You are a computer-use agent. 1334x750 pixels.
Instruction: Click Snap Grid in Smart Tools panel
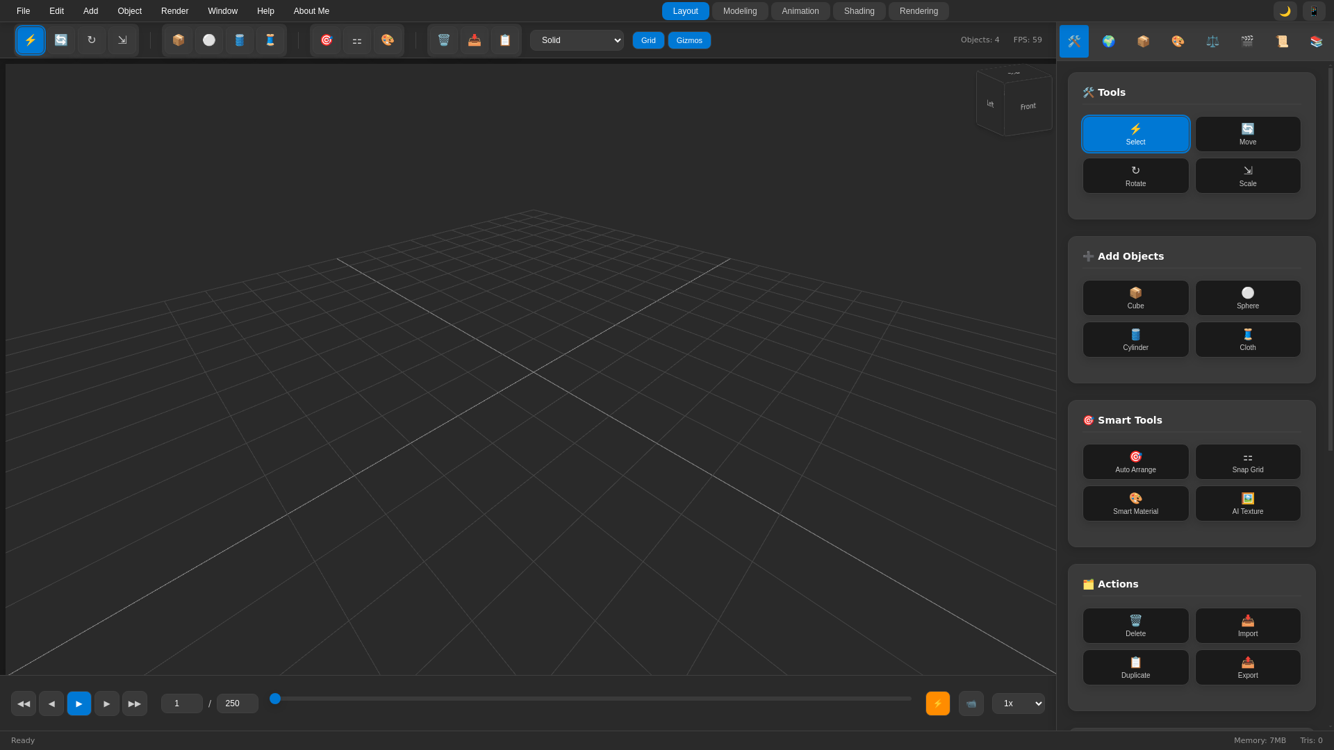point(1248,462)
